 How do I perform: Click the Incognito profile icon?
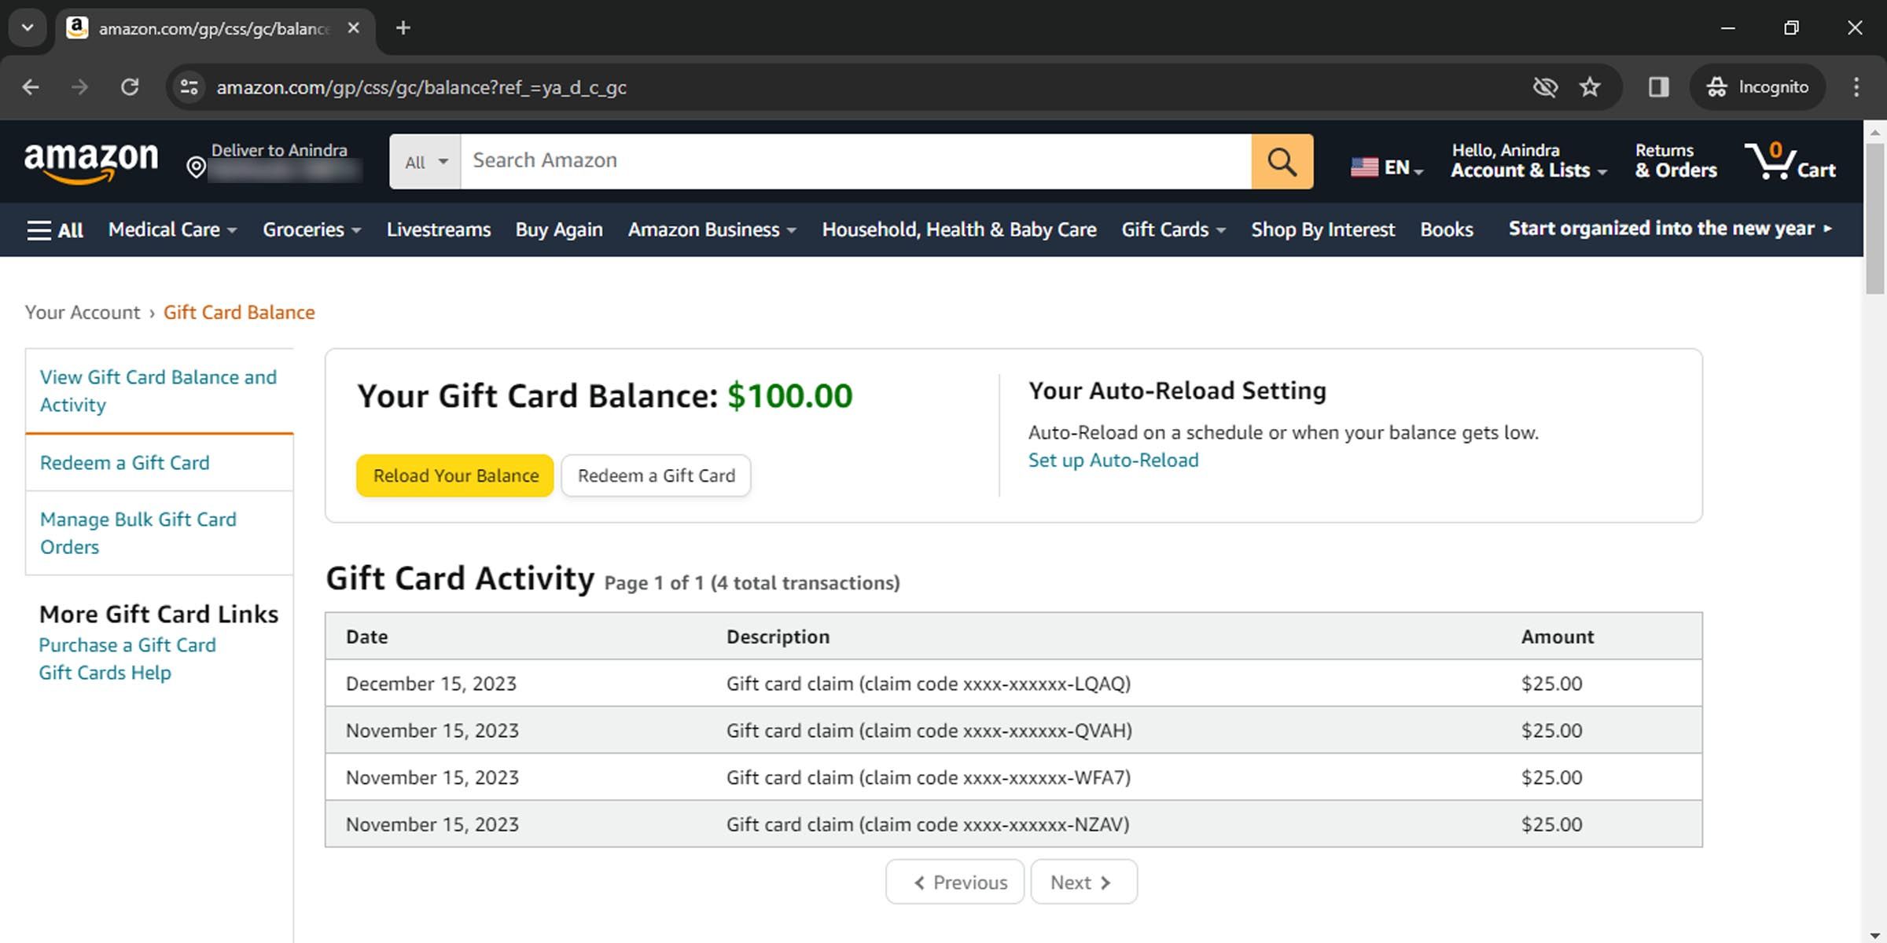[1718, 87]
